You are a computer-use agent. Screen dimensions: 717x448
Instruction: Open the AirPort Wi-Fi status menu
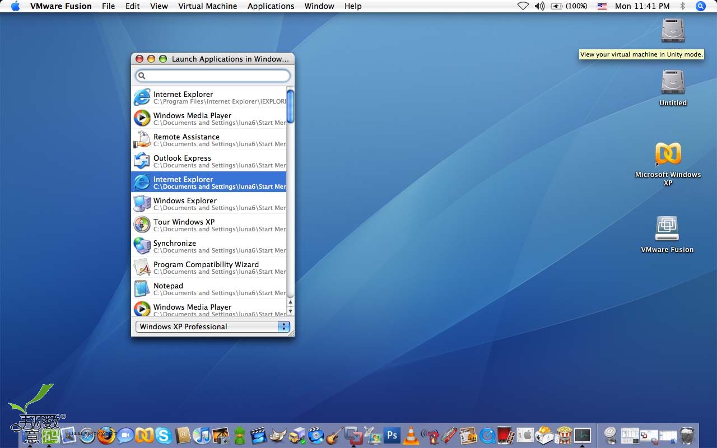click(523, 6)
